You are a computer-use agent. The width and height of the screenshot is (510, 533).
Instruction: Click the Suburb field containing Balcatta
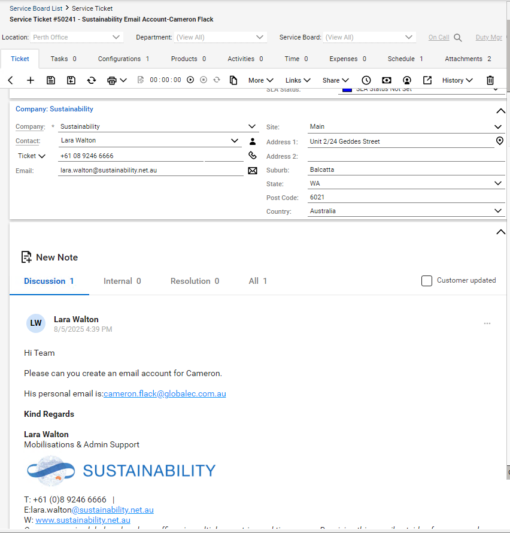click(406, 169)
